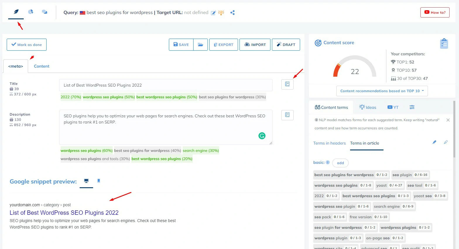
Task: Click the IMPORT button
Action: coord(255,44)
